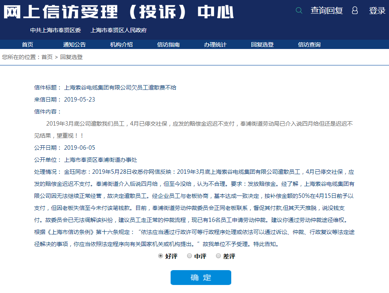Click 回复选登 in the breadcrumb path
Image resolution: width=389 pixels, height=293 pixels.
pos(71,57)
